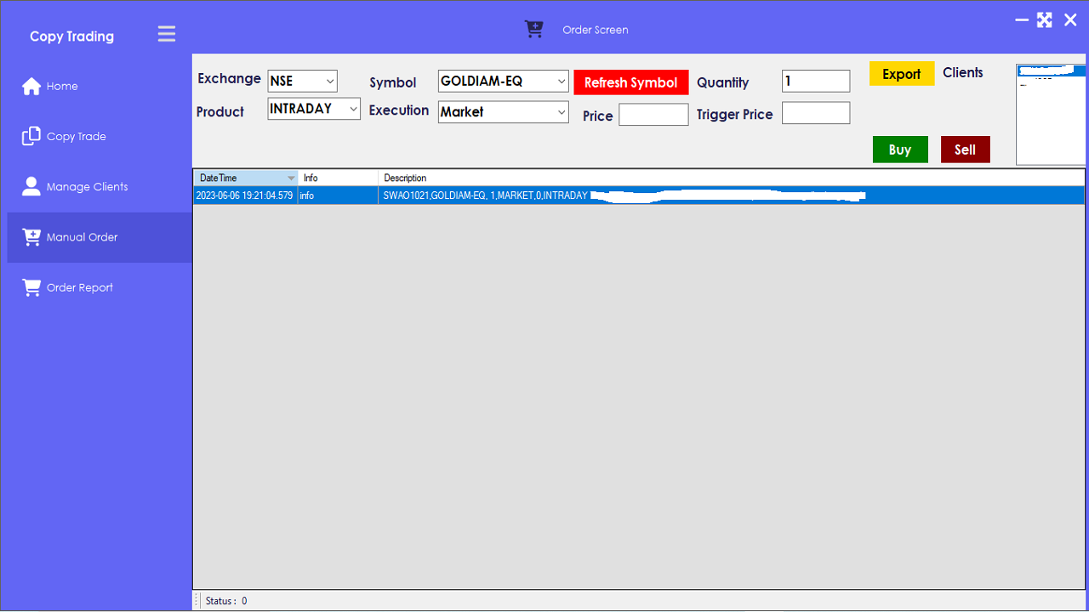Click the cart icon beside Order Screen
The image size is (1089, 612).
coord(534,30)
